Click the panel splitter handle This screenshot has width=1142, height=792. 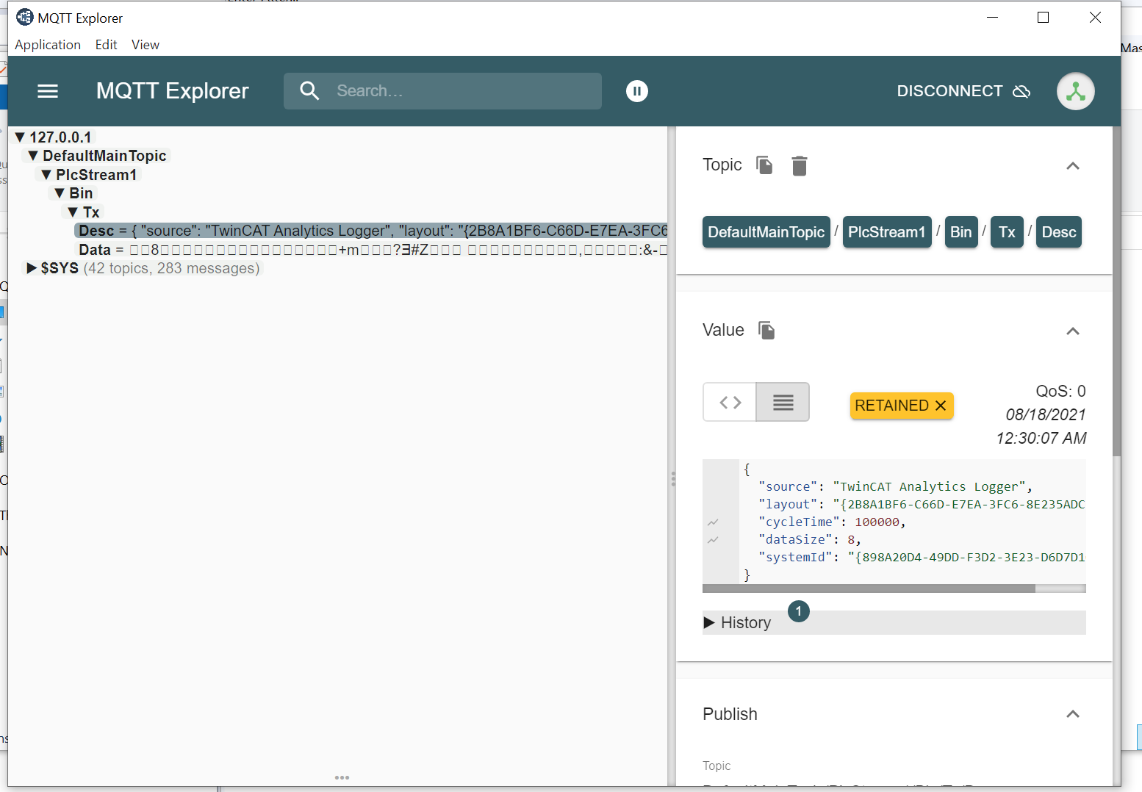tap(672, 479)
